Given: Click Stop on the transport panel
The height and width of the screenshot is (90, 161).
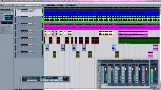Looking at the screenshot, I should click(x=51, y=80).
